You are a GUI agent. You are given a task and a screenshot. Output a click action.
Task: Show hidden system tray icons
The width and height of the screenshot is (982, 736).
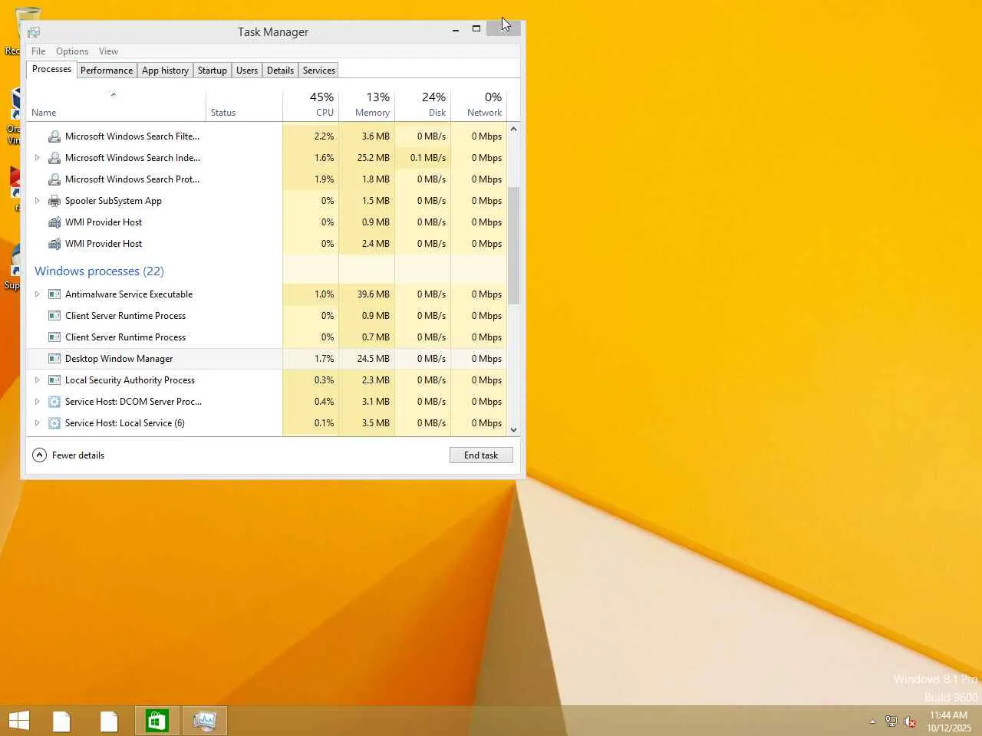(872, 721)
